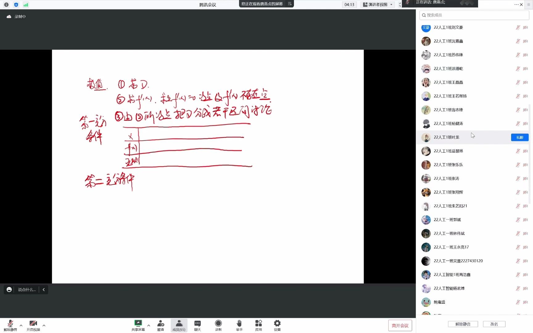Click the 录制中 recording status label
This screenshot has width=533, height=333.
coord(20,17)
